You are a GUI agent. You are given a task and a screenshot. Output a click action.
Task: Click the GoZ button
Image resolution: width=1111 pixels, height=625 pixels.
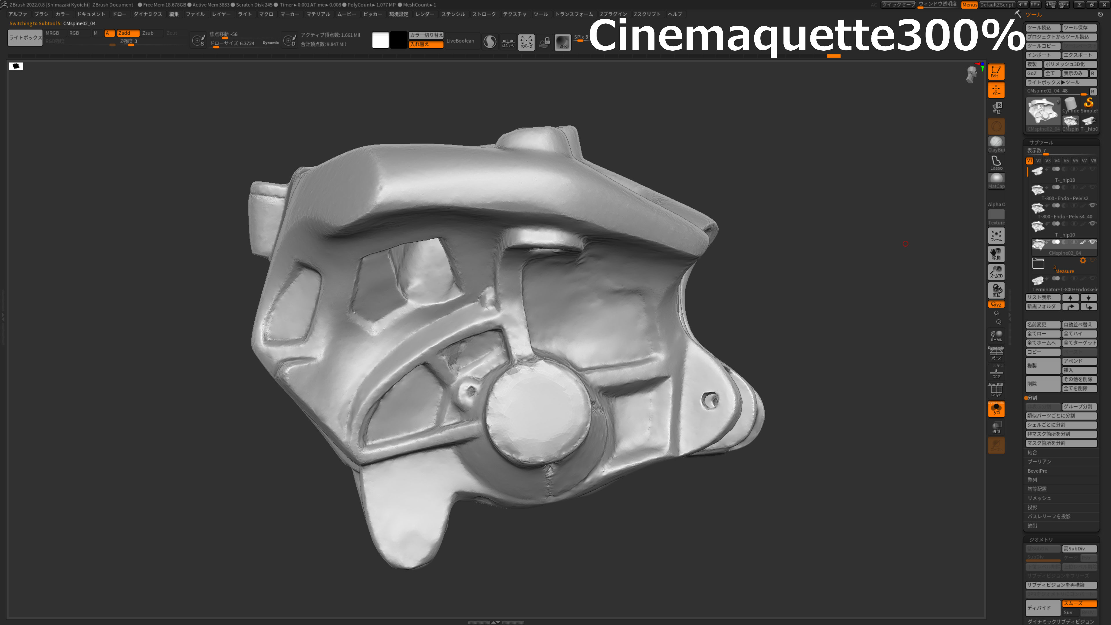1034,73
